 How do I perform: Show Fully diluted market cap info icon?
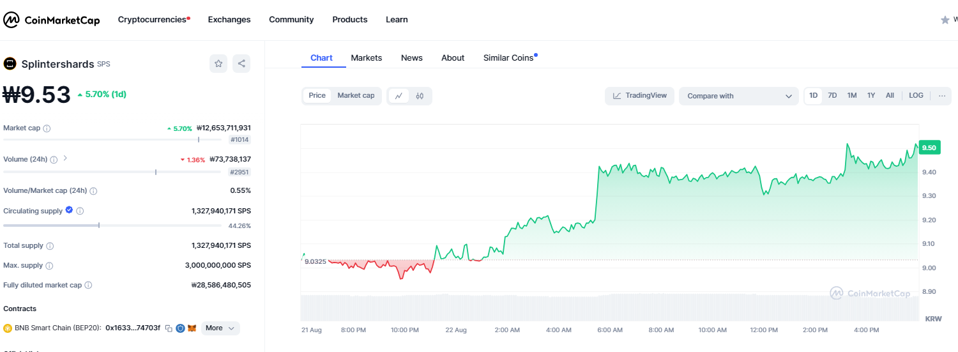[x=88, y=286]
